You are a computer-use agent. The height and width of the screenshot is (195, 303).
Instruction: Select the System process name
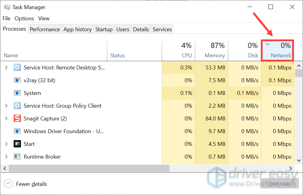click(x=32, y=93)
